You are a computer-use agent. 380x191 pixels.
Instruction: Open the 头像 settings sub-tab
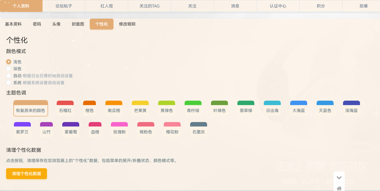point(56,24)
